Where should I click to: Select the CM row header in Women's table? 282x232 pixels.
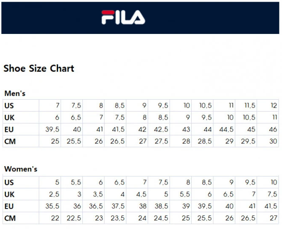(x=10, y=218)
